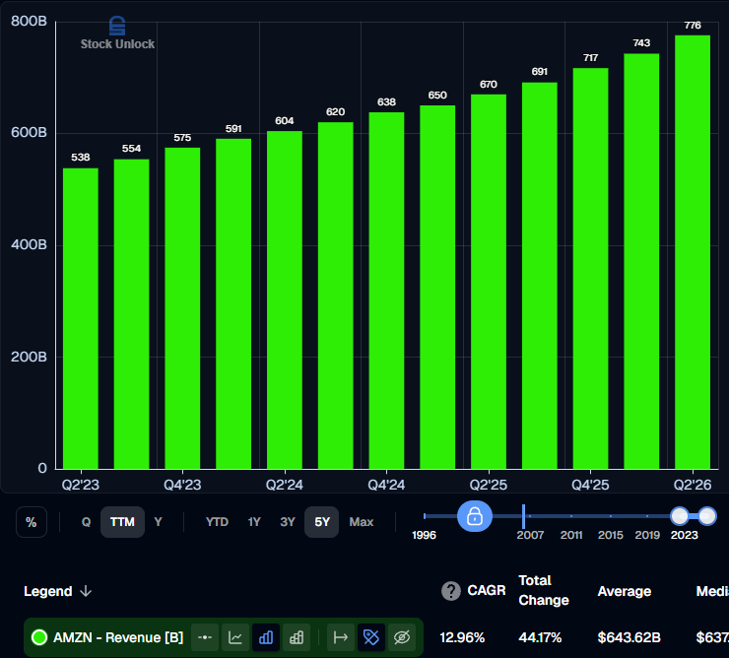Click the 200B y-axis label

(x=29, y=357)
